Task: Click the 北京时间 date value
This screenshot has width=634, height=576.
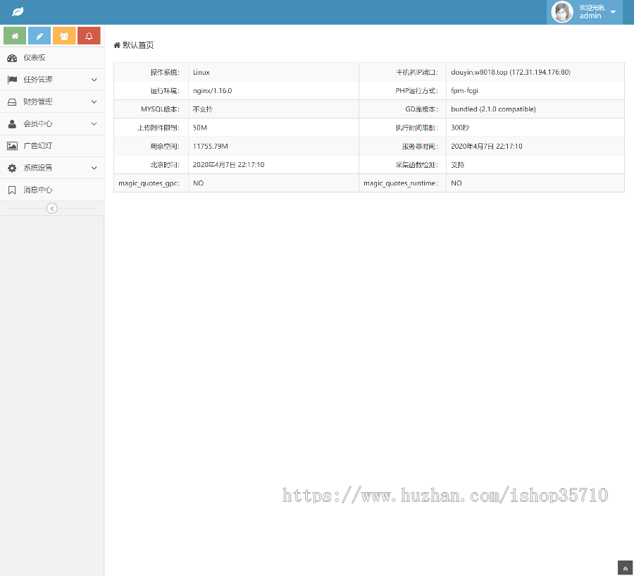Action: [x=228, y=164]
